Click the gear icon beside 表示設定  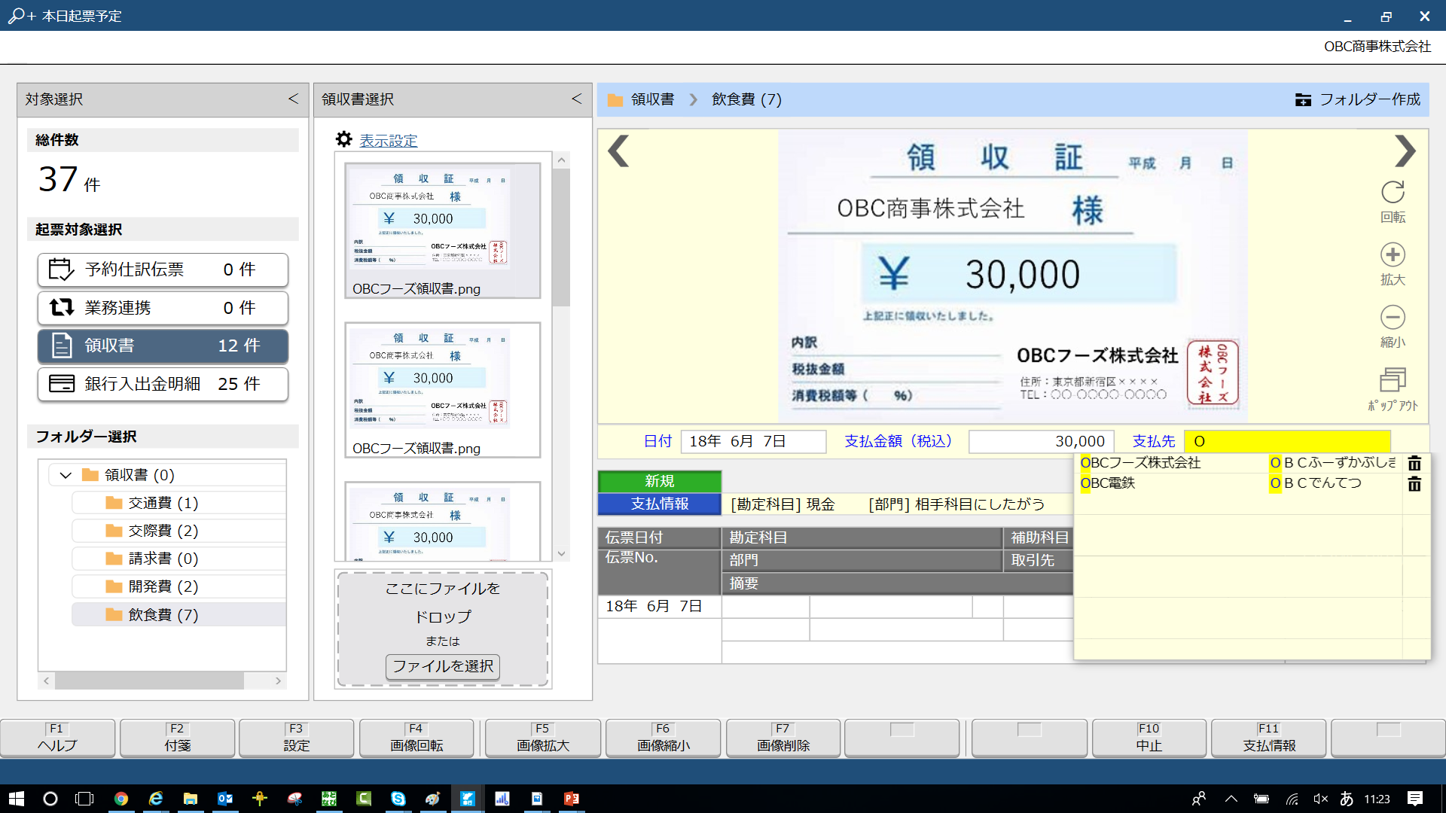(x=344, y=139)
